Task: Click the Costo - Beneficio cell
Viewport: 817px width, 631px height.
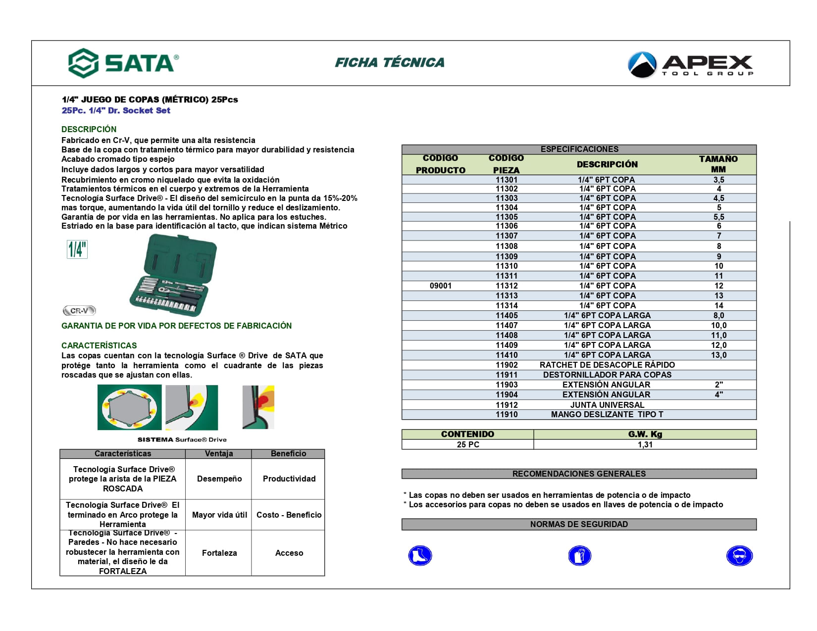Action: (x=289, y=515)
